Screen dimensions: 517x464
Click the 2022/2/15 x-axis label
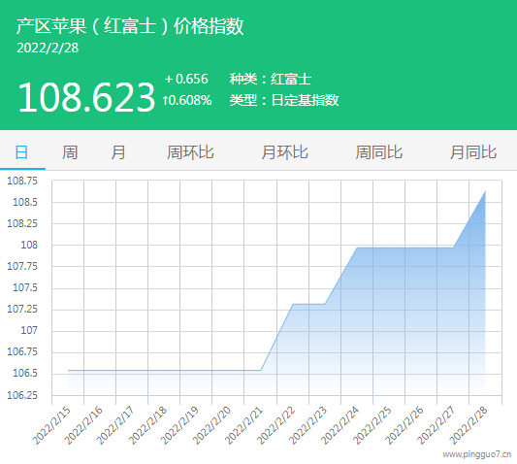[x=51, y=426]
